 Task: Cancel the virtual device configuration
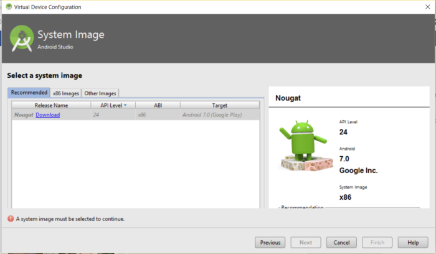pyautogui.click(x=341, y=242)
